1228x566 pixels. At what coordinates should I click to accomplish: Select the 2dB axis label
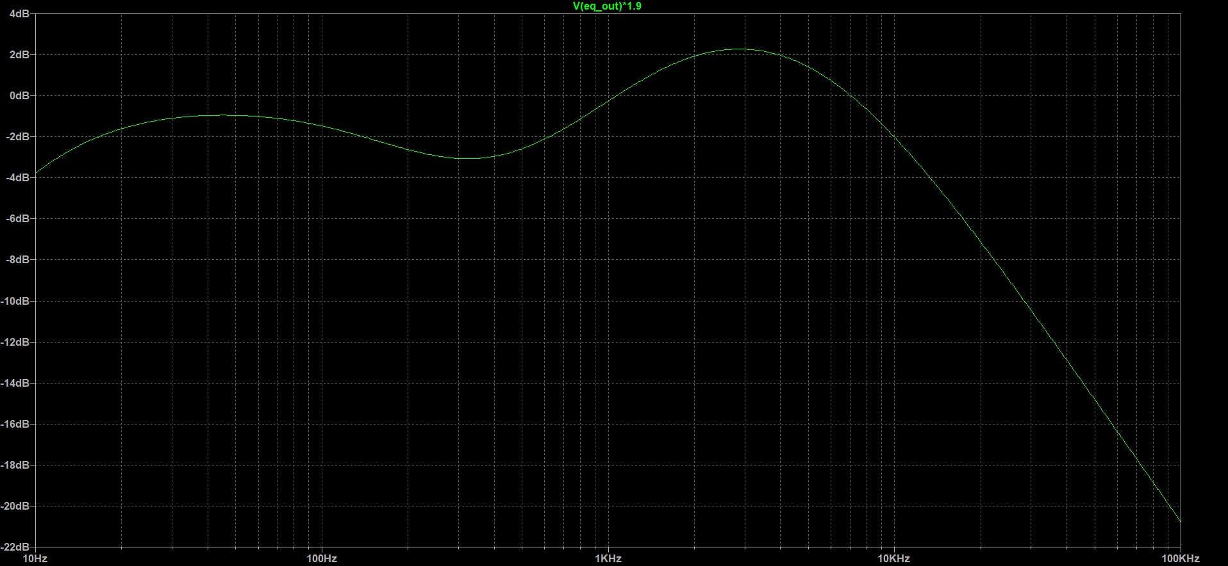[19, 54]
